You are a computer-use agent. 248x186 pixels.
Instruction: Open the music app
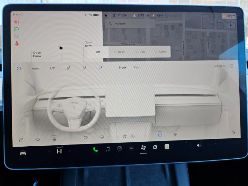[x=108, y=149]
